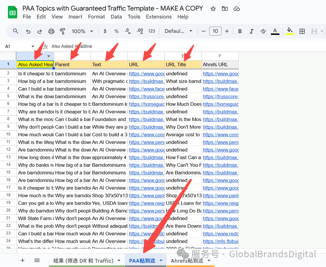
Task: Open the trusscore URL link in row 5
Action: pyautogui.click(x=146, y=96)
